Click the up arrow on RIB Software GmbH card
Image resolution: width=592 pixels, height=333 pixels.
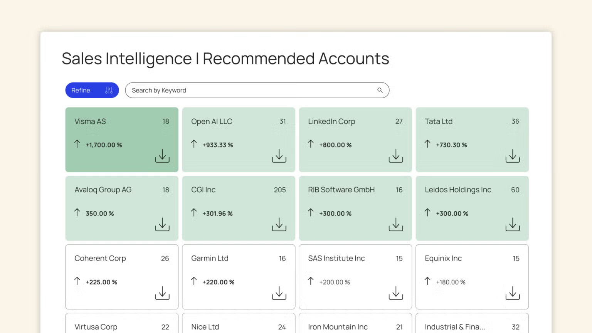coord(311,212)
